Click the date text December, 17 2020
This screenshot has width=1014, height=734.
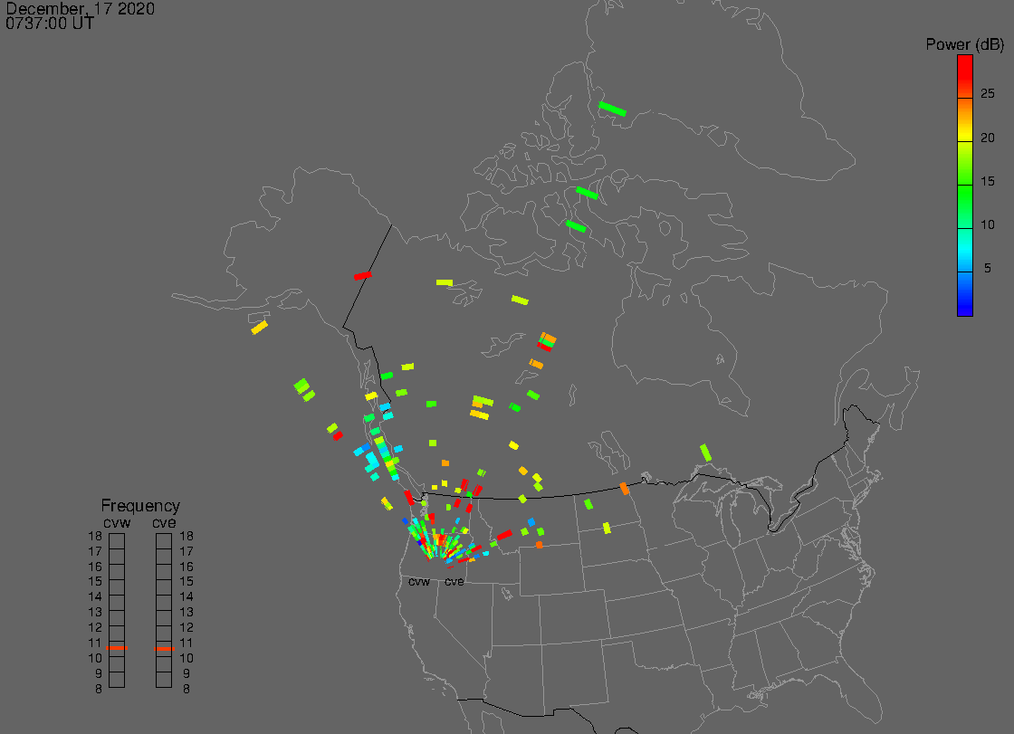81,8
